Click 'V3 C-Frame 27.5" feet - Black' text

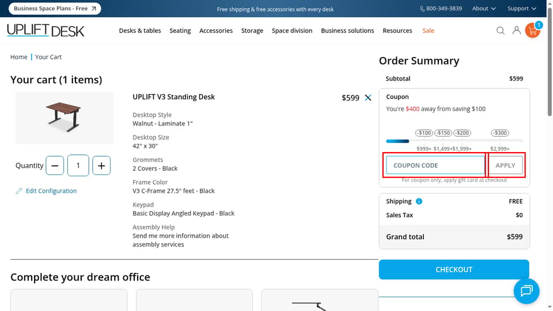[x=173, y=191]
